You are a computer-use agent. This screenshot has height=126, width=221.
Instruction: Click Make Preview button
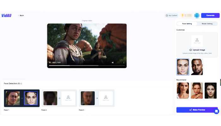[x=197, y=110]
